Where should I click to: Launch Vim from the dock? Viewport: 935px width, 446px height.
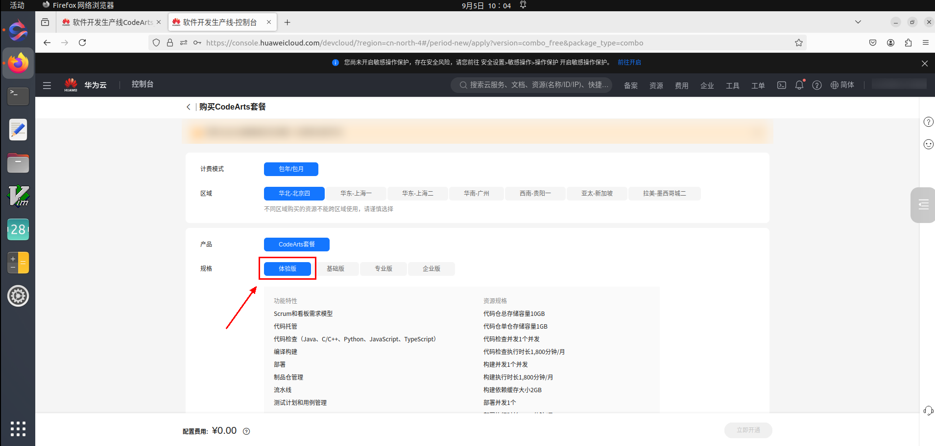click(18, 196)
